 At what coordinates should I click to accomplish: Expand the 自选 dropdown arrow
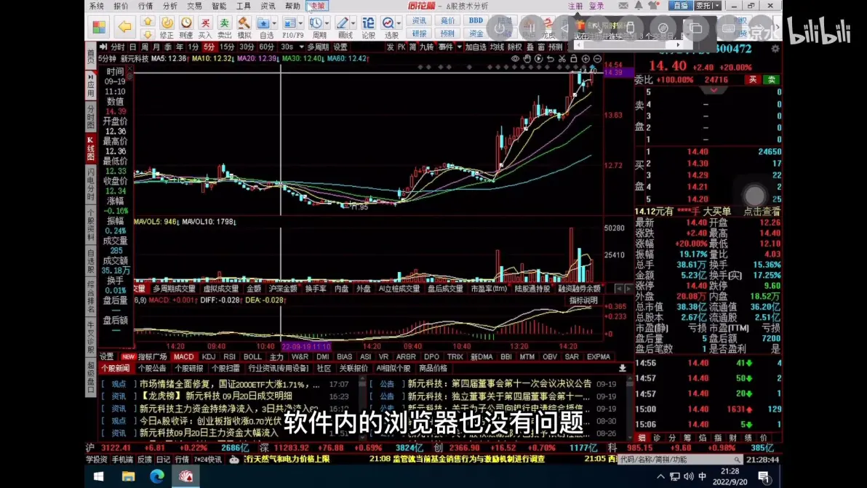274,23
